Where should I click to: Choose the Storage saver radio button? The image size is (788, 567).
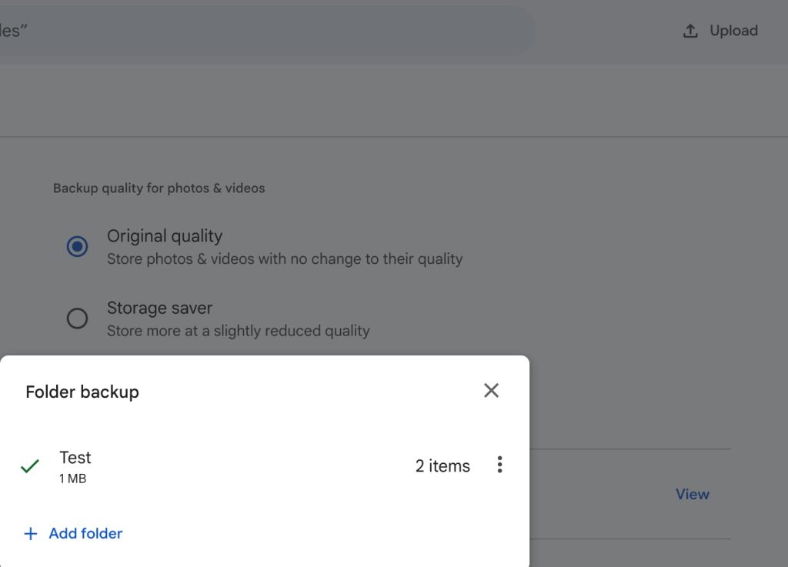click(77, 318)
